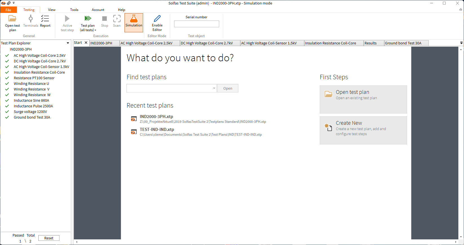Select Resistance PT100 Sensor step
Screen dimensions: 464x245
[x=34, y=78]
